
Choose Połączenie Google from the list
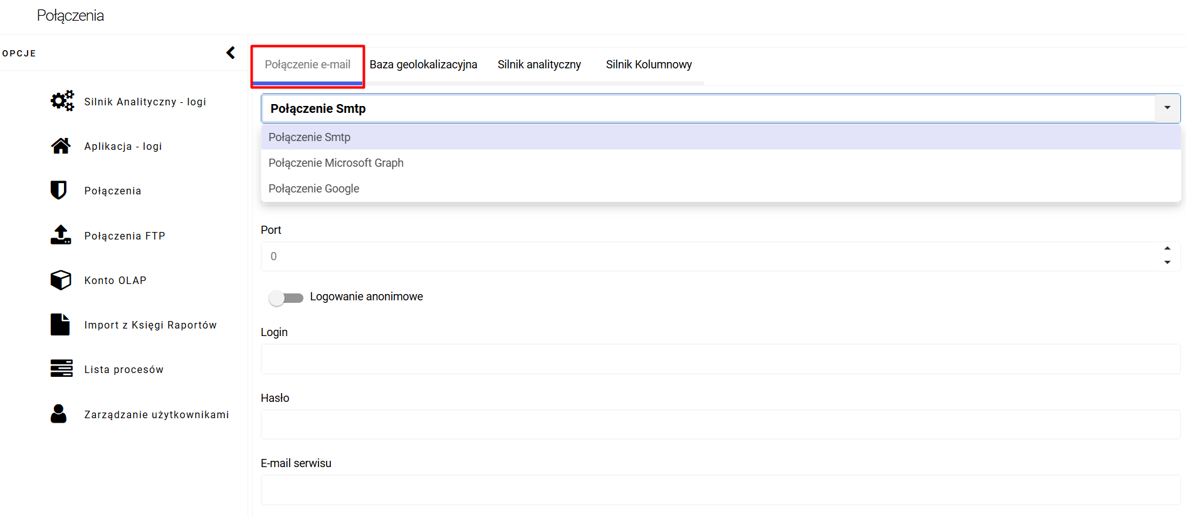click(314, 189)
